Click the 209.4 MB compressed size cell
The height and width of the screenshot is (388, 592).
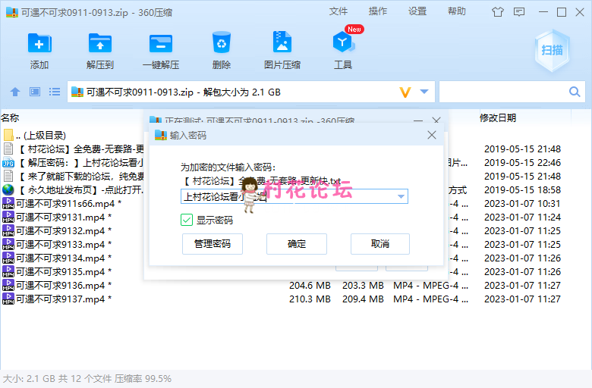pyautogui.click(x=363, y=299)
